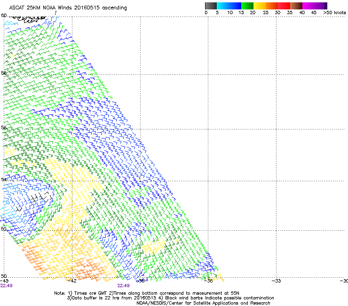Pick the red 30-35 knot legend segment

284,6
